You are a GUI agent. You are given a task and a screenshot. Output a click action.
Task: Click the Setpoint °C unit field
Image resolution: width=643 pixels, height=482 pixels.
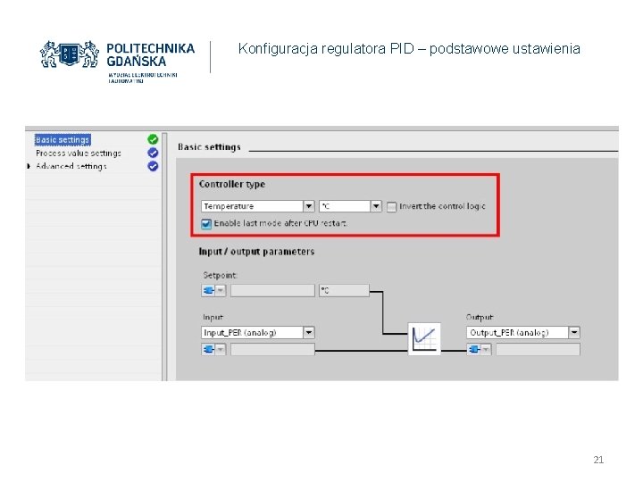tap(344, 291)
